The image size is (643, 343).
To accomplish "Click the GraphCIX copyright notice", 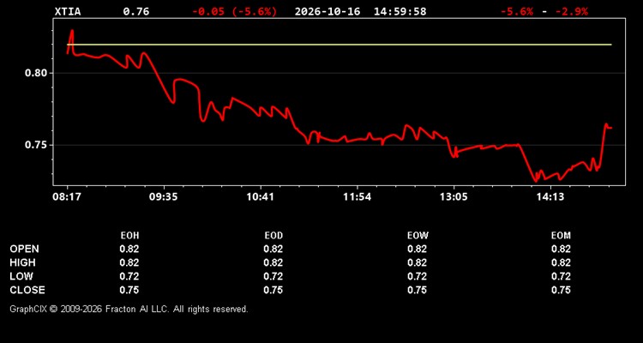I will coord(129,309).
